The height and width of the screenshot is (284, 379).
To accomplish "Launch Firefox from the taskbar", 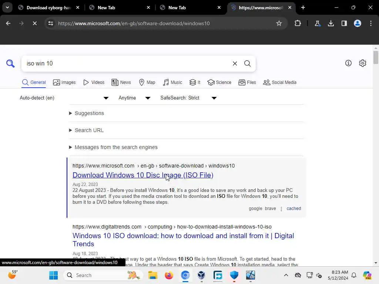I will (x=169, y=275).
